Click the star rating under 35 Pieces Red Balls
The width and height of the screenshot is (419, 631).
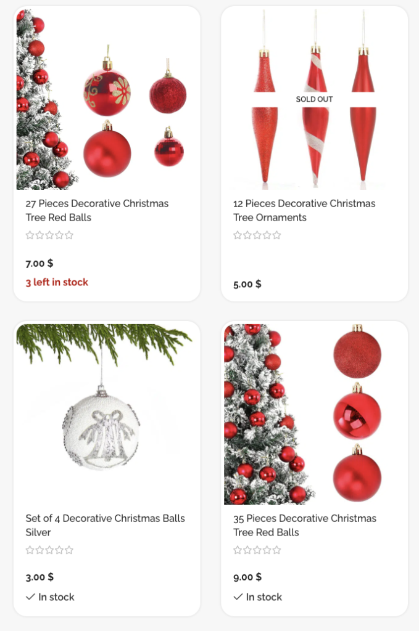(257, 550)
